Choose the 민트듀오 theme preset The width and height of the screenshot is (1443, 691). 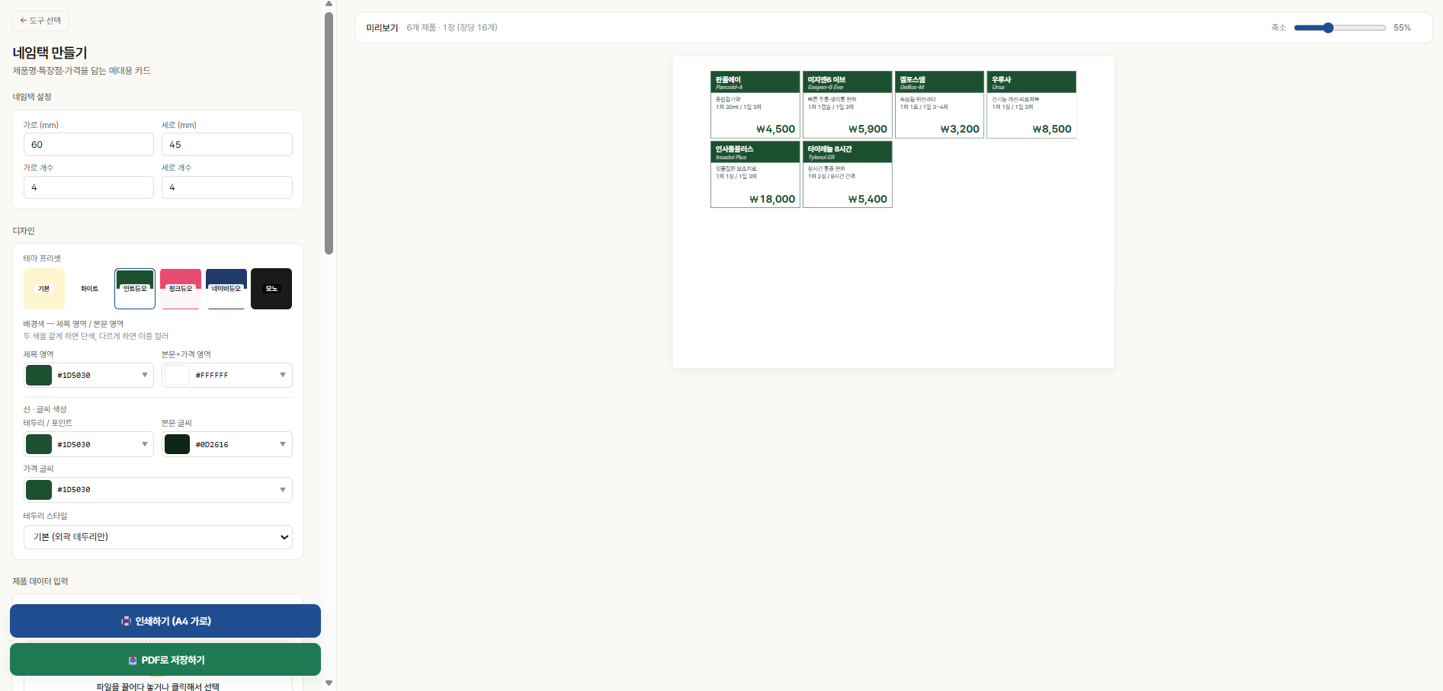click(x=135, y=289)
